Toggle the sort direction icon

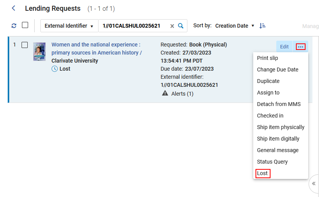[x=262, y=26]
